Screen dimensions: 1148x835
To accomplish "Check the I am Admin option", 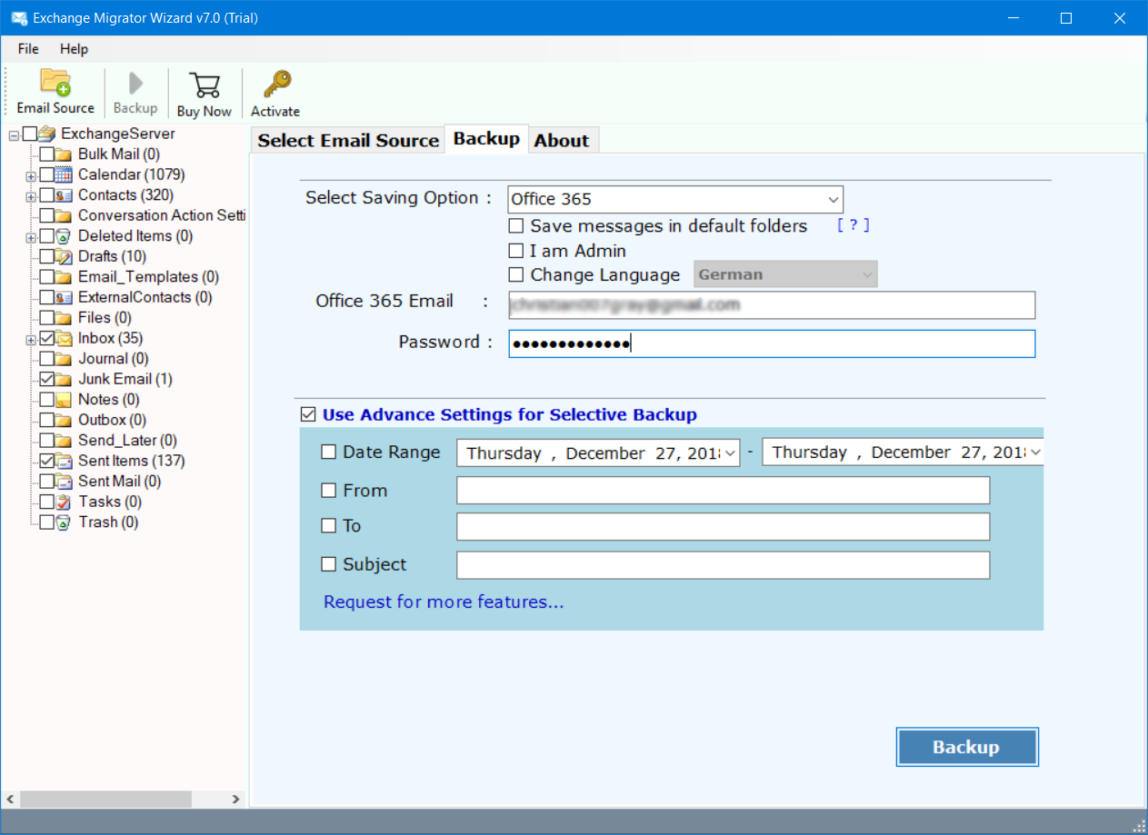I will 516,251.
